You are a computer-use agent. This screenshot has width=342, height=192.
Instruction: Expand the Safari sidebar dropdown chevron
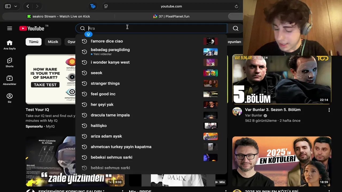15,6
